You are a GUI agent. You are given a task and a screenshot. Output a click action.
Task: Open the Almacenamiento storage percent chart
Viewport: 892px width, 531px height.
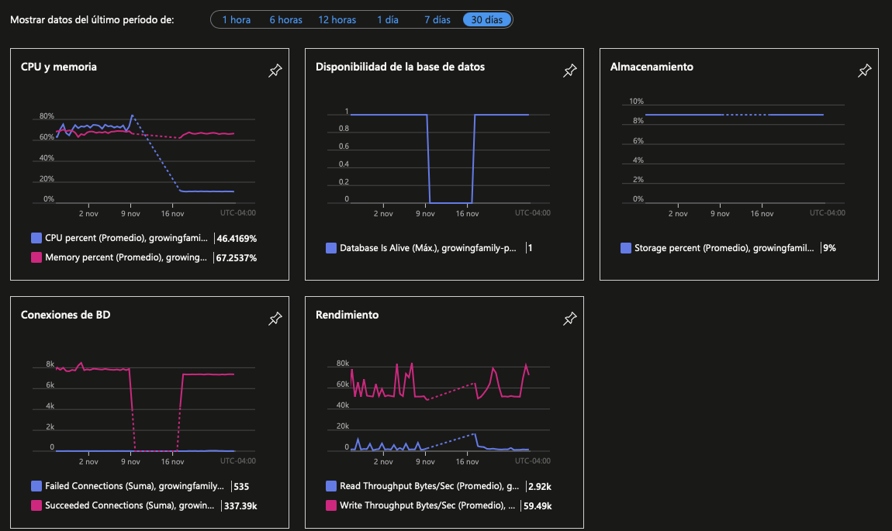(x=733, y=153)
